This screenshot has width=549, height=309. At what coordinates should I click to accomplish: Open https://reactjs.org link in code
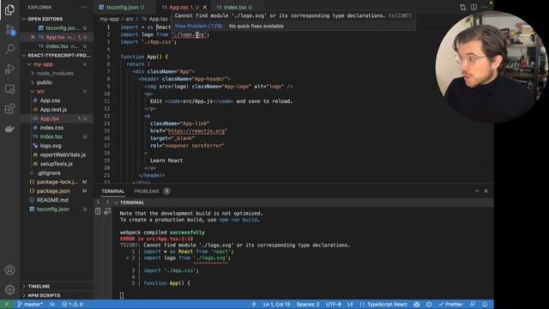[x=196, y=130]
